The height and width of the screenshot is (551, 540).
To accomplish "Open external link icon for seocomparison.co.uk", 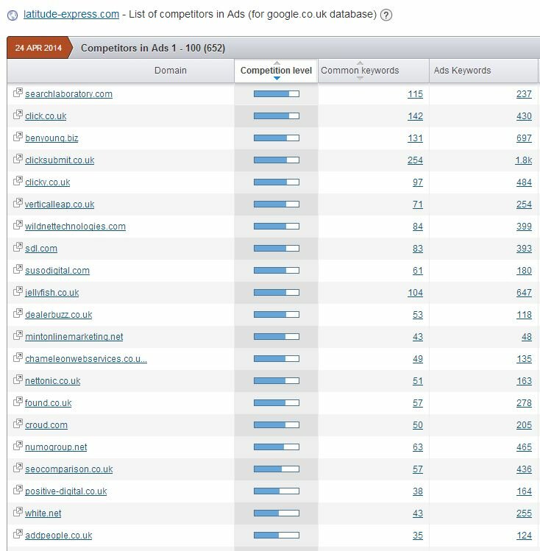I will point(18,468).
